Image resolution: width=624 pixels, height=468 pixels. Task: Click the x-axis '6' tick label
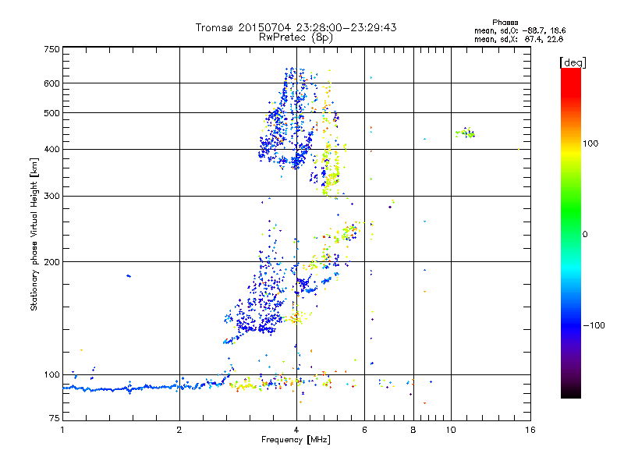tap(364, 430)
